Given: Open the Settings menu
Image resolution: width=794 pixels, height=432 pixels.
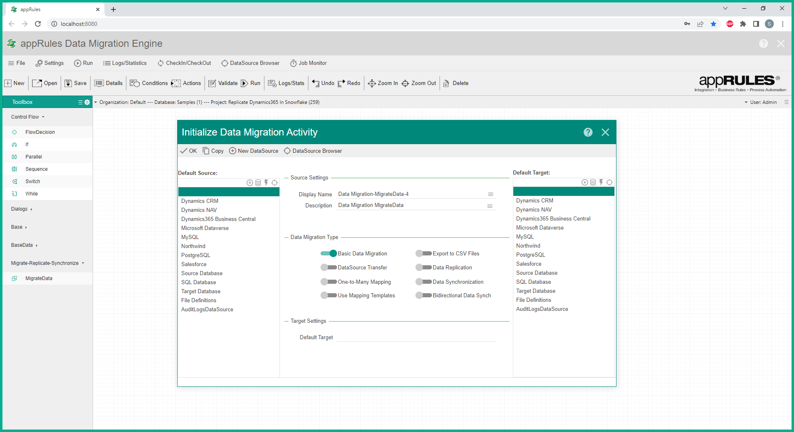Looking at the screenshot, I should pyautogui.click(x=50, y=63).
